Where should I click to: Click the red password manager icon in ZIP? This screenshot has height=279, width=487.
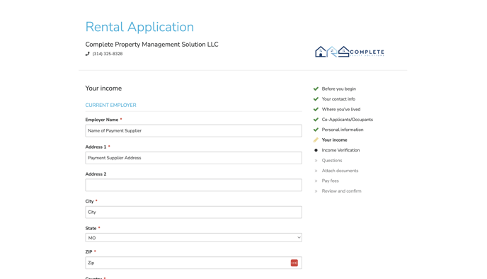(x=294, y=263)
